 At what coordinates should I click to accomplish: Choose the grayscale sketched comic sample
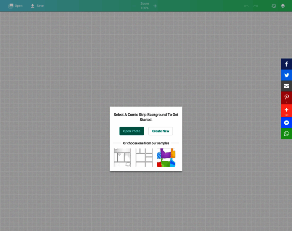tap(122, 157)
